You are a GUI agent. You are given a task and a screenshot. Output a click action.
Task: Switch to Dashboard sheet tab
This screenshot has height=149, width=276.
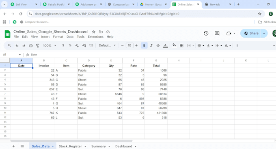[123, 146]
